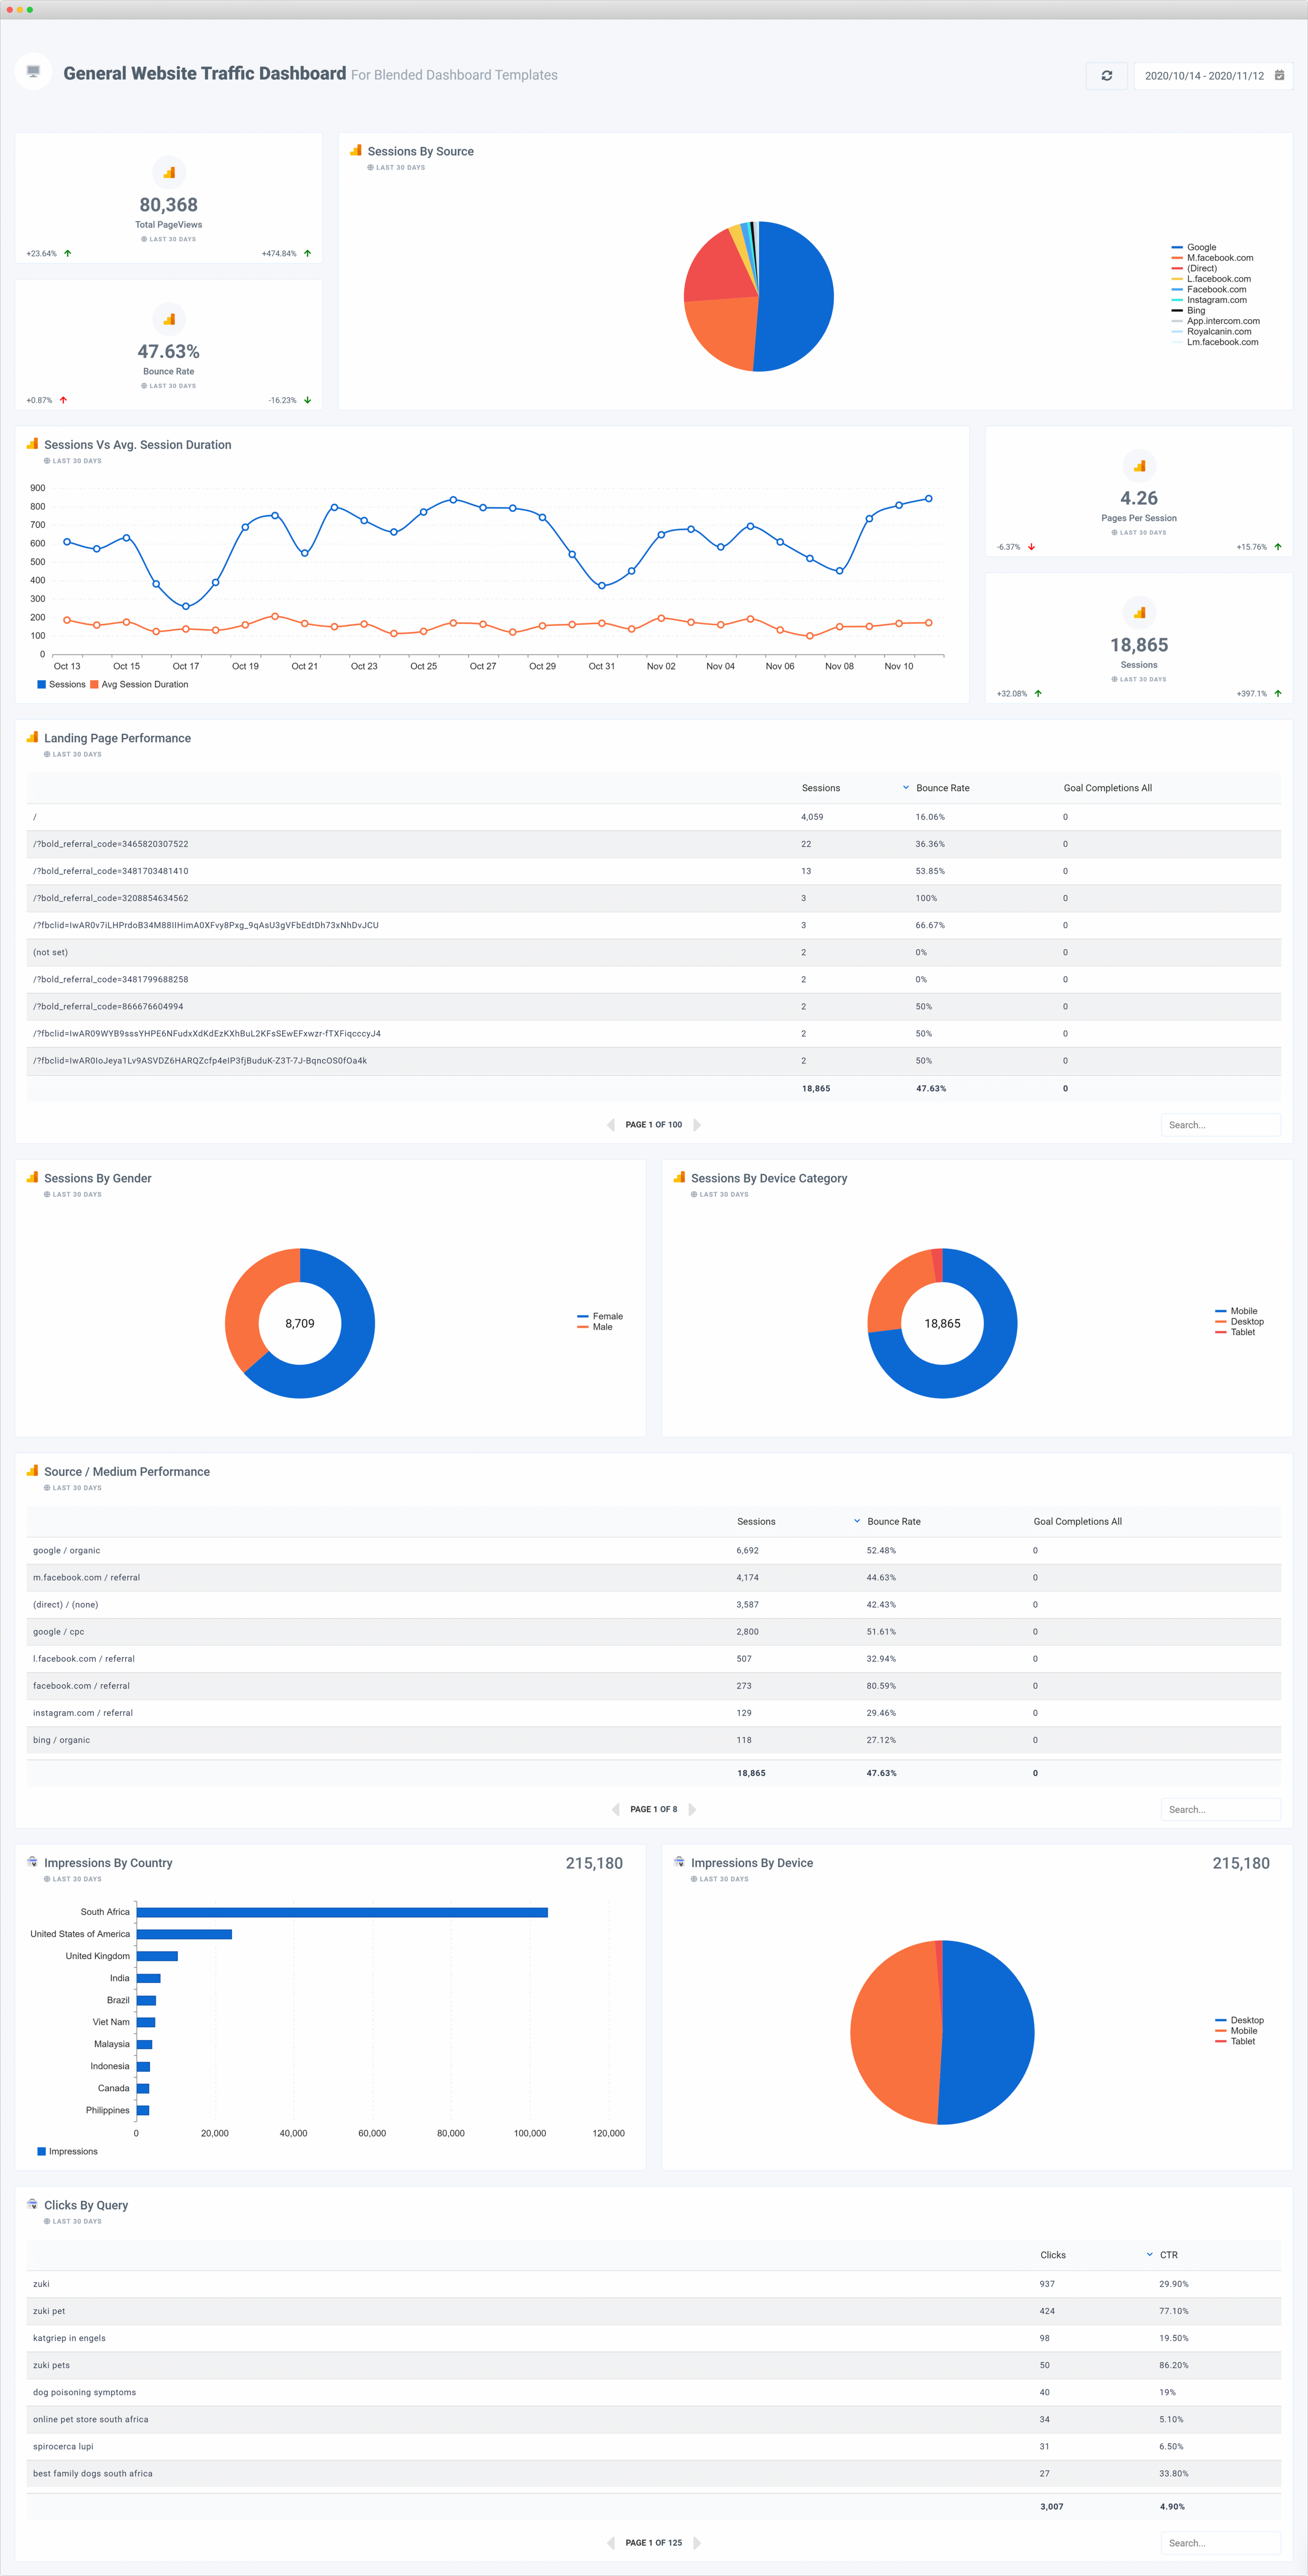Sort Landing Page table by Bounce Rate
The width and height of the screenshot is (1308, 2576).
click(x=942, y=788)
